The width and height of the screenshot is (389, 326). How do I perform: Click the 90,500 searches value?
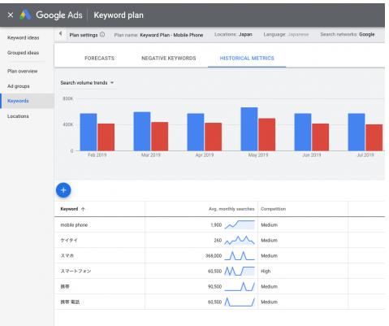pyautogui.click(x=214, y=287)
